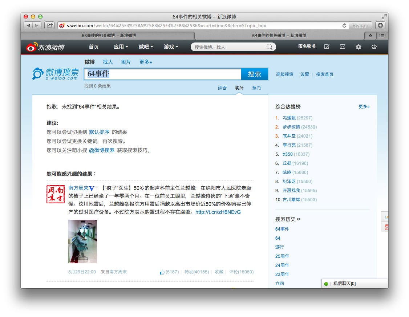Select the 找人 search category

[x=108, y=62]
